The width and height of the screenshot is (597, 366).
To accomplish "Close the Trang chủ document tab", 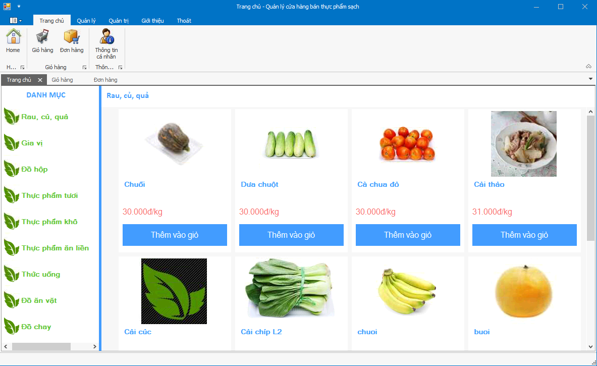I will pos(40,80).
